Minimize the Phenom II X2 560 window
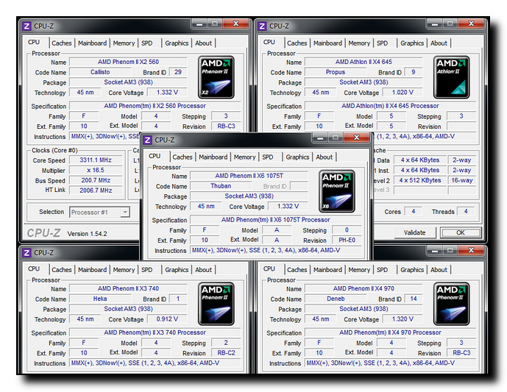This screenshot has width=507, height=392. pyautogui.click(x=199, y=24)
